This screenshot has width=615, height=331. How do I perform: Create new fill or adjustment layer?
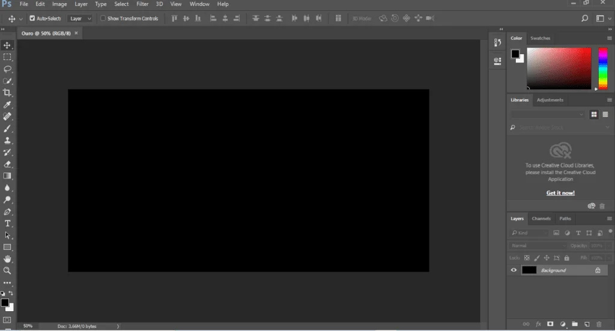[563, 324]
